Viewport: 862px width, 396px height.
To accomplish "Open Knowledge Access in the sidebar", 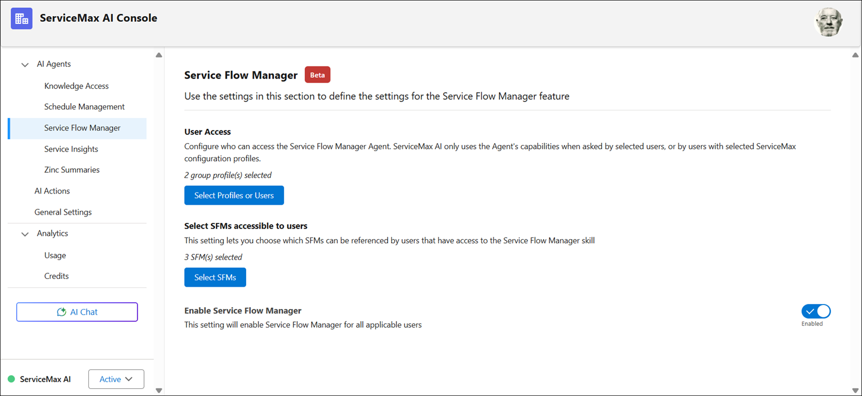I will 76,86.
